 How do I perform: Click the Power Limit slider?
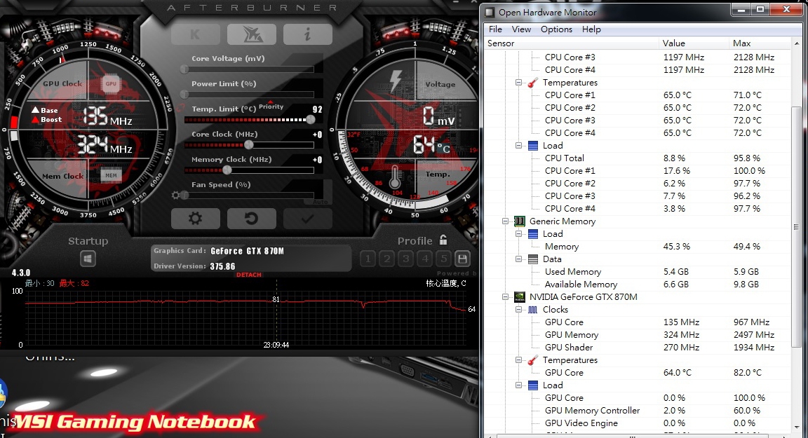click(249, 94)
